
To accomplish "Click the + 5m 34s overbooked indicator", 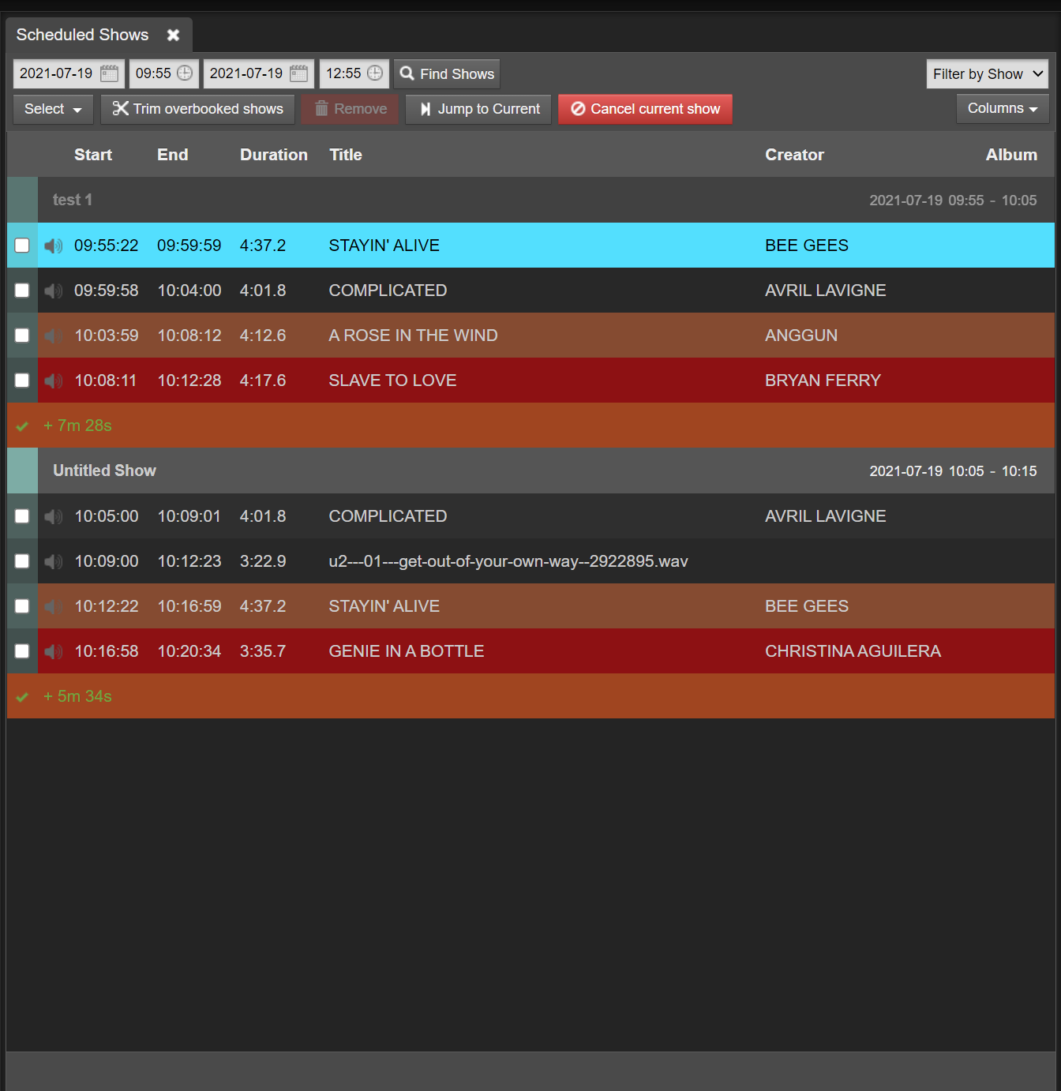I will [77, 696].
